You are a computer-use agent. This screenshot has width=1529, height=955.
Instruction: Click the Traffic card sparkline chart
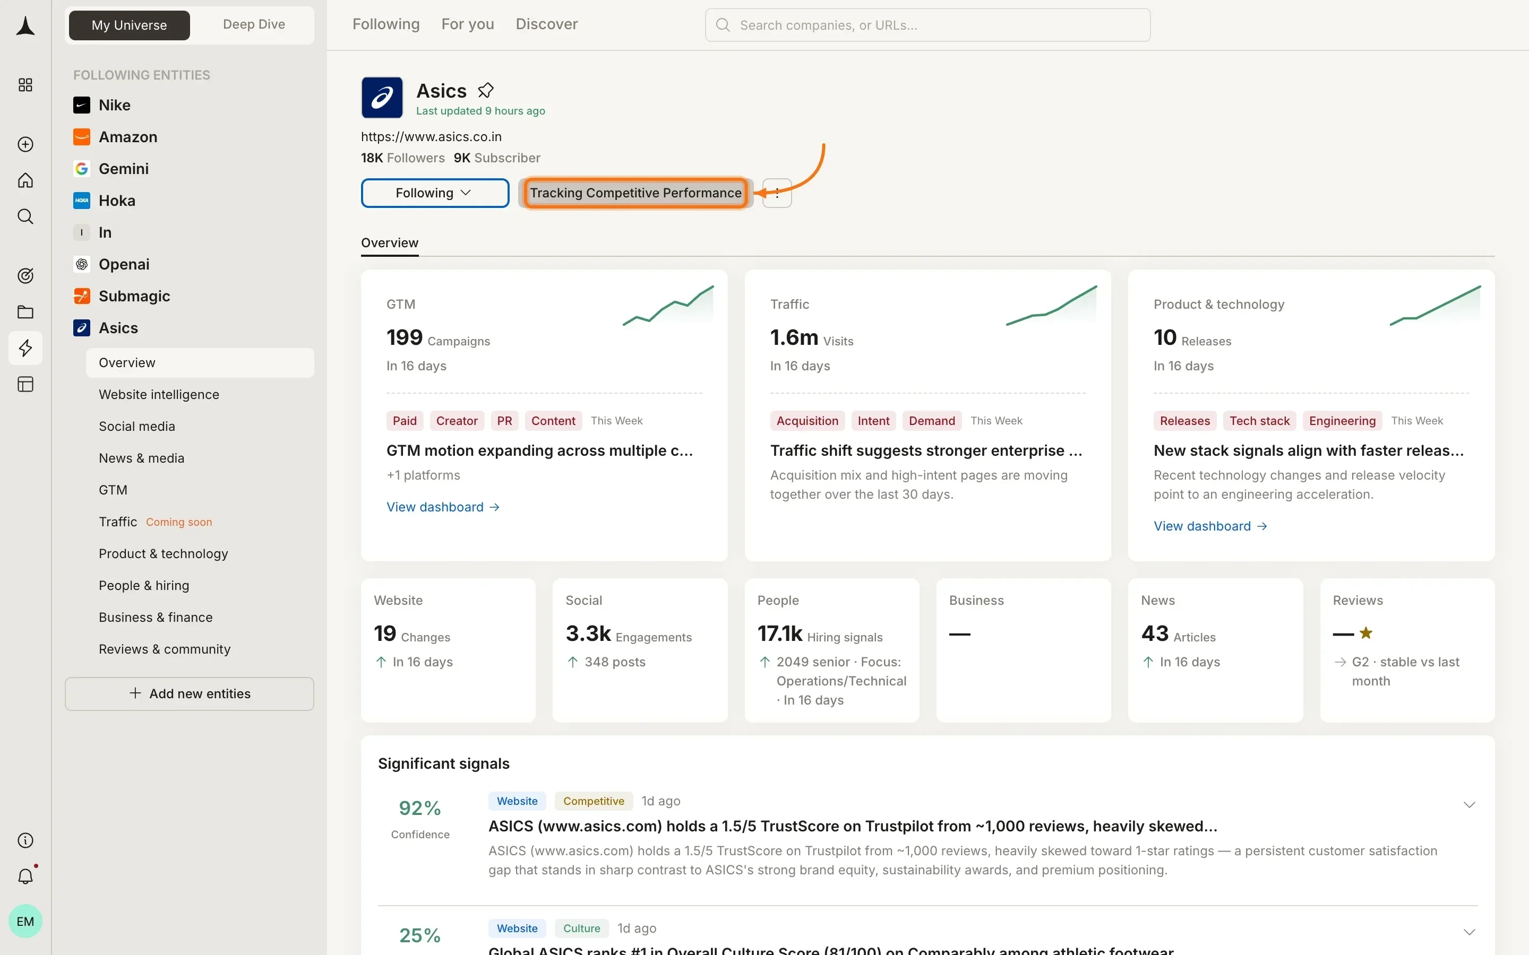tap(1051, 306)
